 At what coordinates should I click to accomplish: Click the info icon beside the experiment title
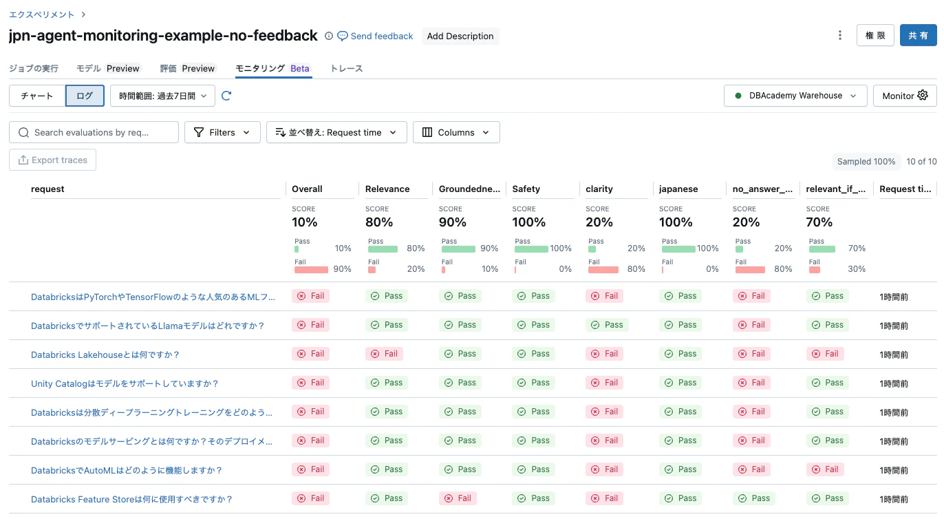(329, 36)
